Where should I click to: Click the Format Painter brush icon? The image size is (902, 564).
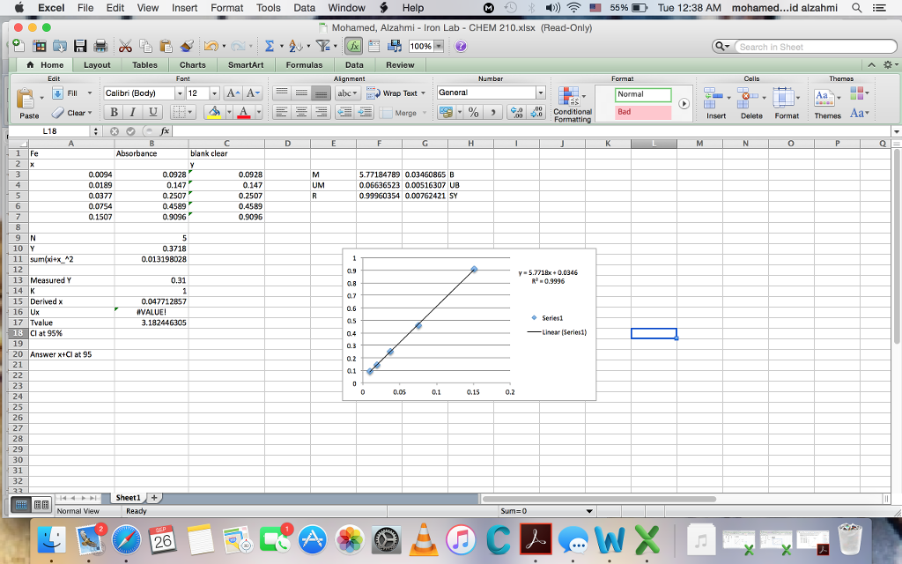click(x=186, y=46)
